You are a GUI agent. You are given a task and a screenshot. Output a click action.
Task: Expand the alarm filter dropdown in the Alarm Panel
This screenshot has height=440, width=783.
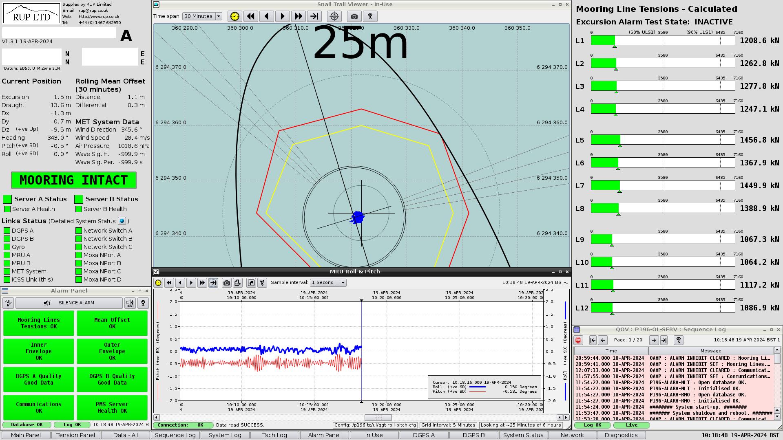tap(8, 303)
